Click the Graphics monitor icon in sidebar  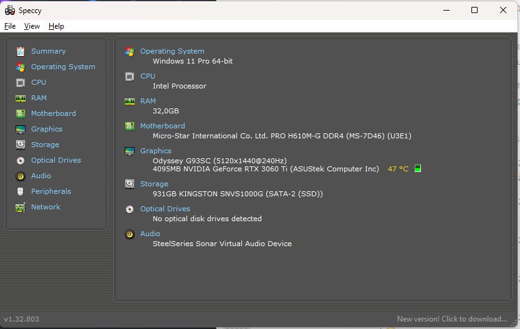21,129
